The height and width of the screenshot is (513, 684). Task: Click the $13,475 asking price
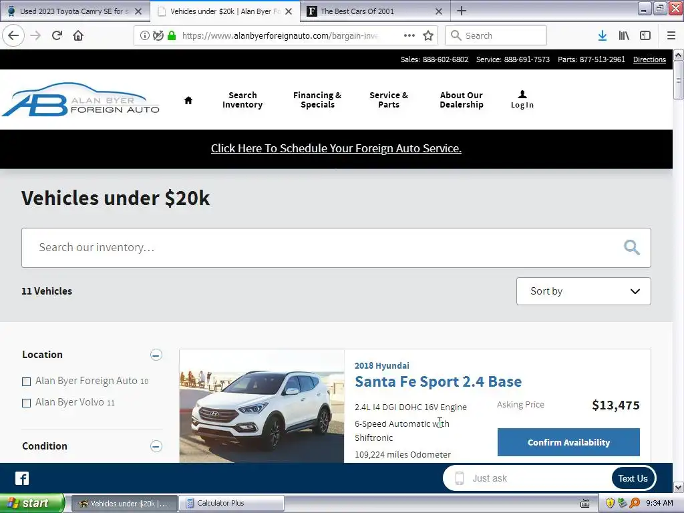click(x=615, y=405)
